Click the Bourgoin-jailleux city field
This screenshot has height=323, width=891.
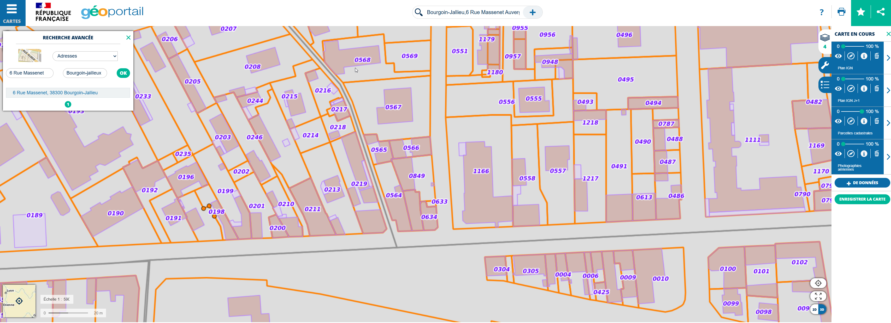click(x=85, y=73)
